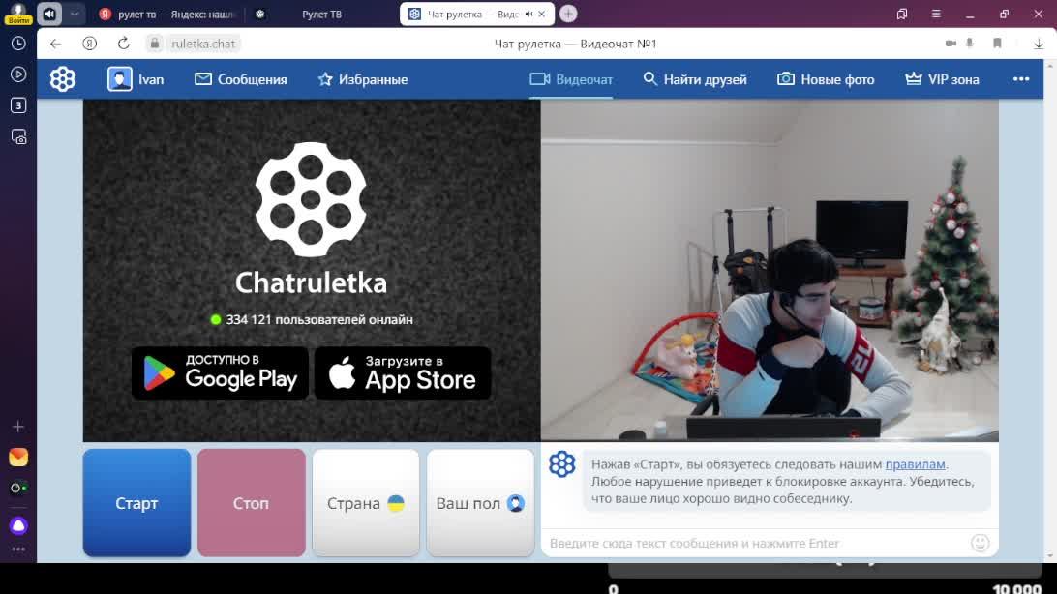Click the site lock security icon

point(155,44)
